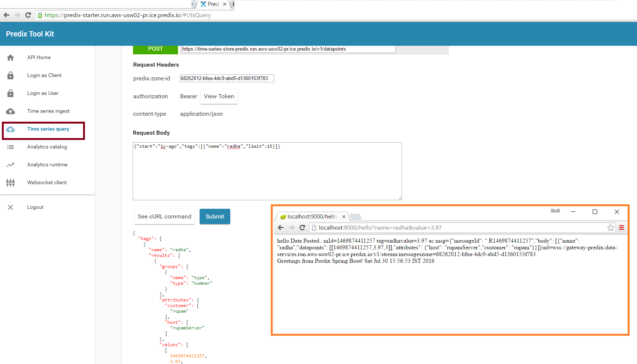Click the API Home house icon
The height and width of the screenshot is (364, 637).
pos(10,58)
